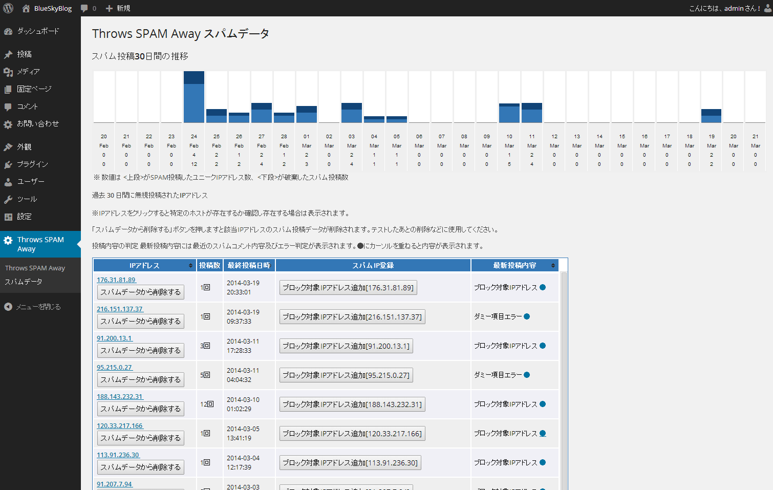Click the 投稿数 column header

(x=209, y=265)
